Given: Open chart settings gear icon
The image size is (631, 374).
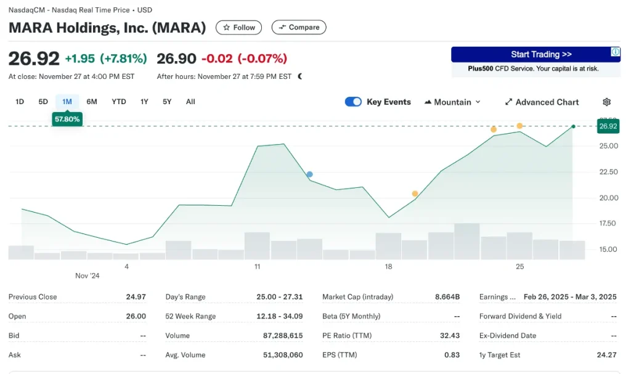Looking at the screenshot, I should coord(607,102).
